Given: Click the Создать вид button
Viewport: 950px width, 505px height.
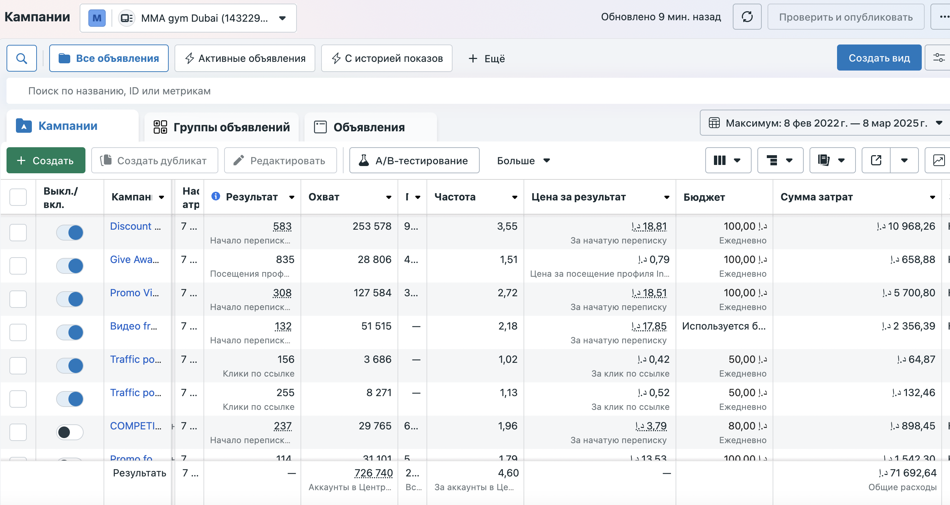Looking at the screenshot, I should click(879, 58).
